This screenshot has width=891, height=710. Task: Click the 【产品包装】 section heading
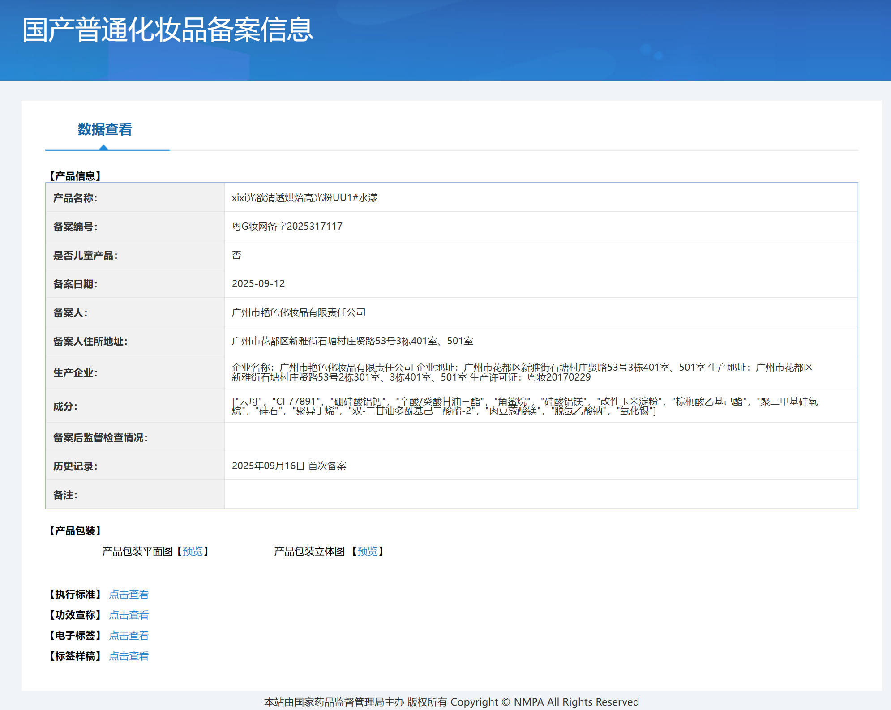[x=75, y=530]
